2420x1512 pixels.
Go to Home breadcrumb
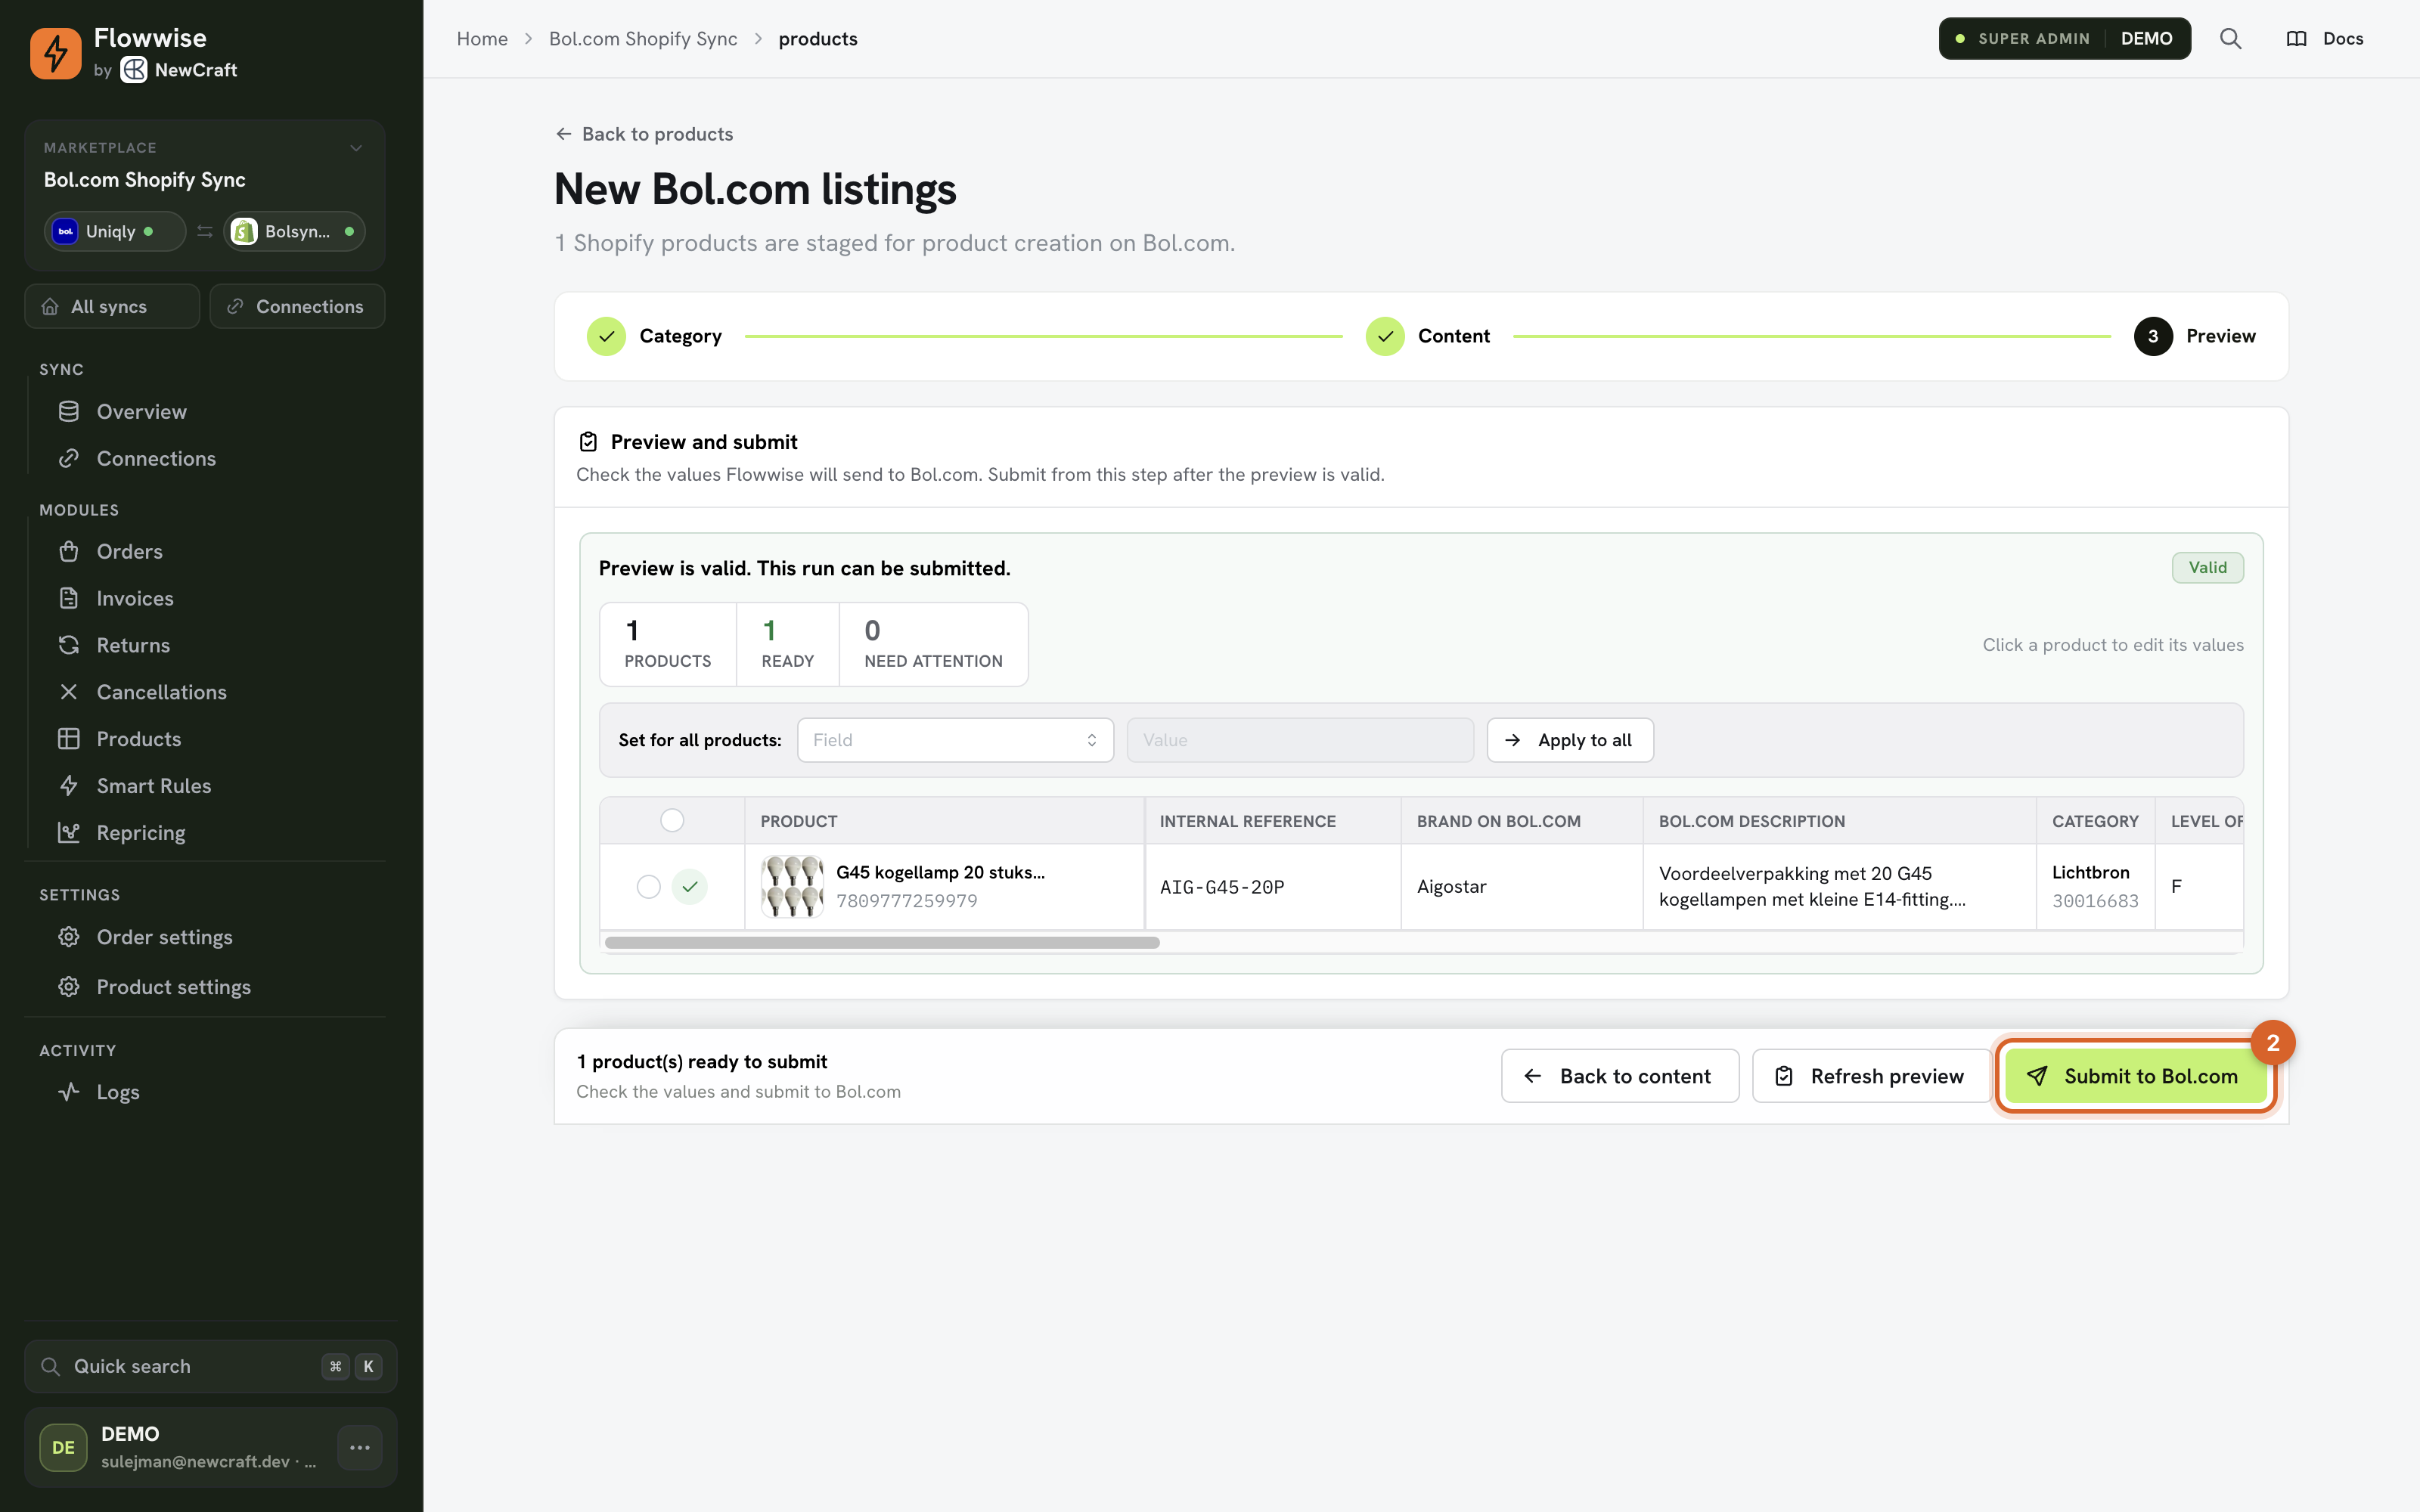coord(482,39)
